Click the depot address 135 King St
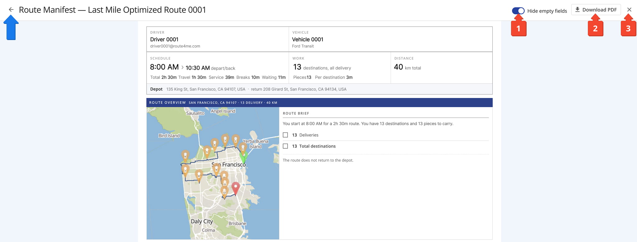637x242 pixels. (x=206, y=89)
